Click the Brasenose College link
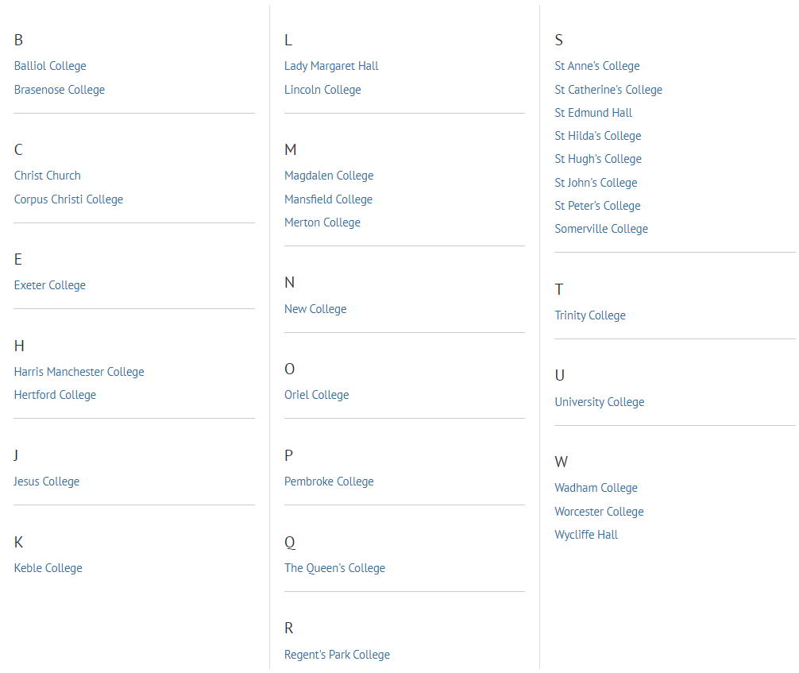799x673 pixels. click(60, 90)
